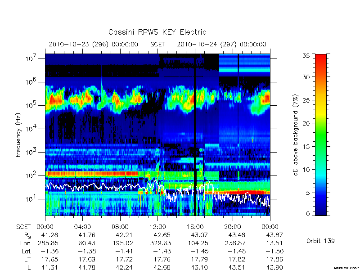The height and width of the screenshot is (270, 360).
Task: Click the SCET label above the plot
Action: tap(157, 44)
